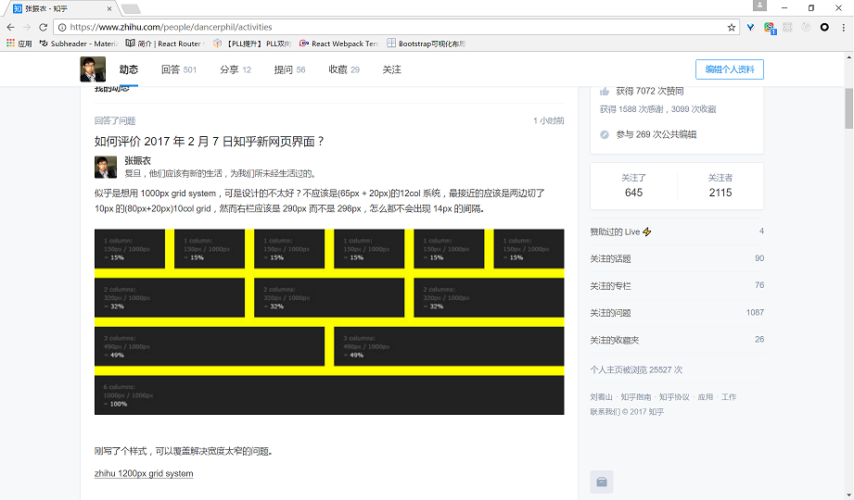This screenshot has height=500, width=854.
Task: Click the 关注了 645 count
Action: coord(633,185)
